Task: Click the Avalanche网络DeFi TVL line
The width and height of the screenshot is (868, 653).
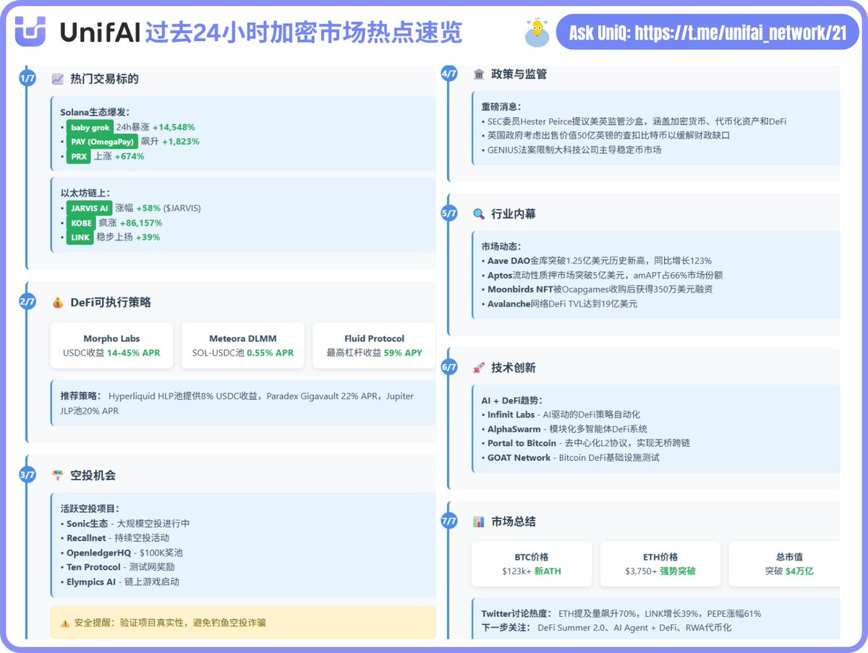Action: pos(559,304)
